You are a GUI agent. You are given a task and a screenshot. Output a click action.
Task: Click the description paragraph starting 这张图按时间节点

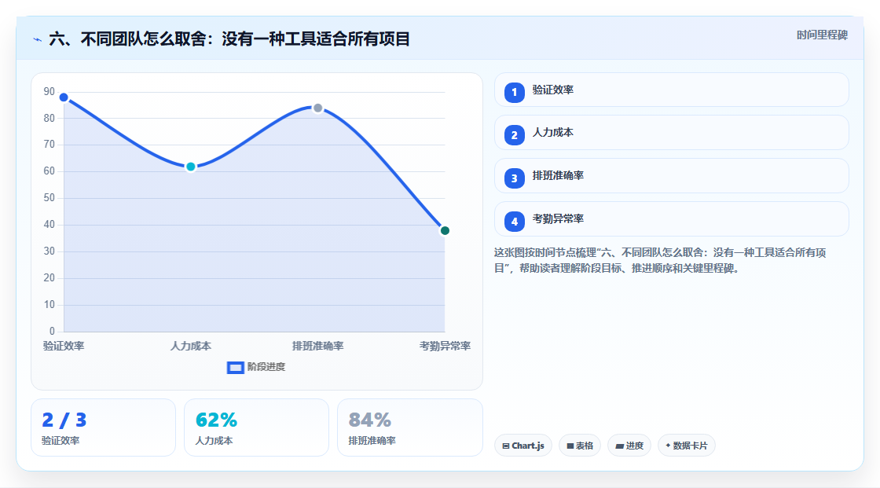(660, 261)
